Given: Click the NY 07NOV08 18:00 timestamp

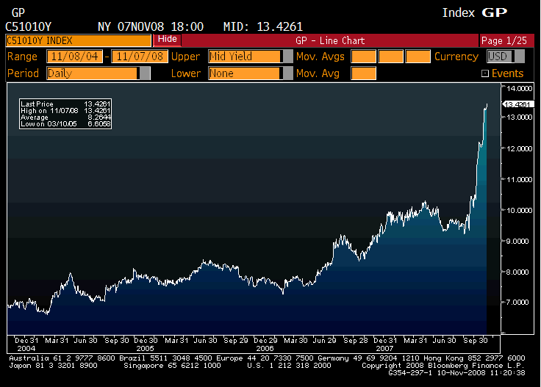Looking at the screenshot, I should 151,26.
